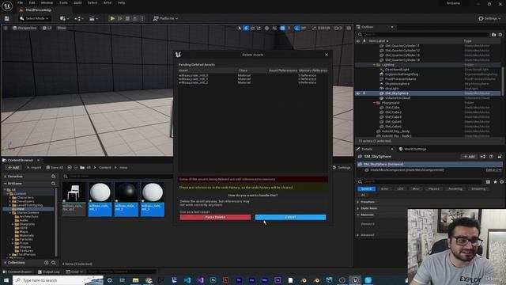Cancel the Delete Assets dialog
The width and height of the screenshot is (506, 285).
pyautogui.click(x=290, y=217)
